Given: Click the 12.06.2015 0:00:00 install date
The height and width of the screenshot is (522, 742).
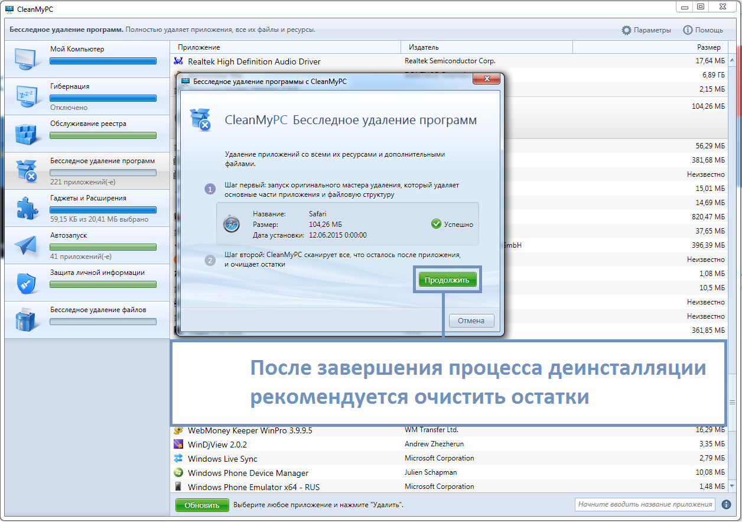Looking at the screenshot, I should click(338, 235).
